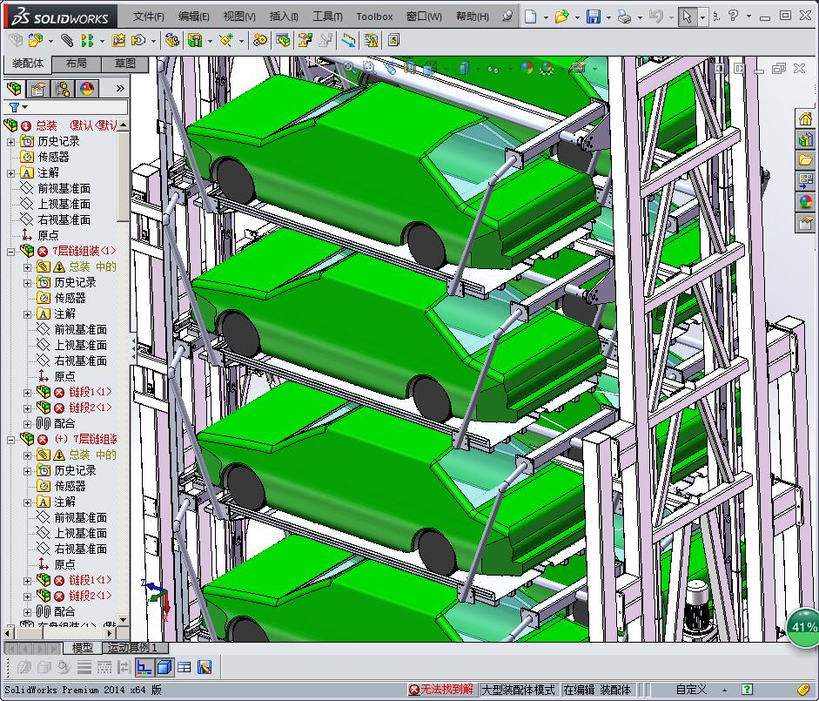Expand the first 链段1<1> tree node
819x701 pixels.
coord(28,393)
